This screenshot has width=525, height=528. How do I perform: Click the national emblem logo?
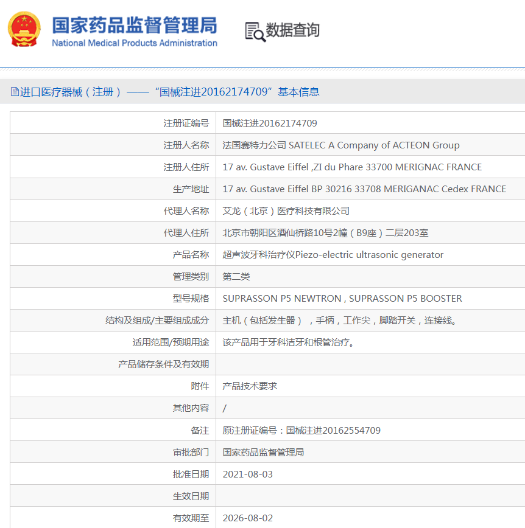(x=24, y=29)
